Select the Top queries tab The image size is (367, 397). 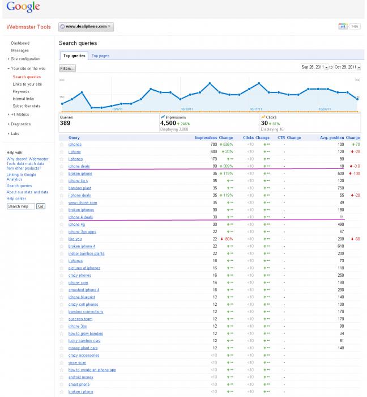point(74,56)
